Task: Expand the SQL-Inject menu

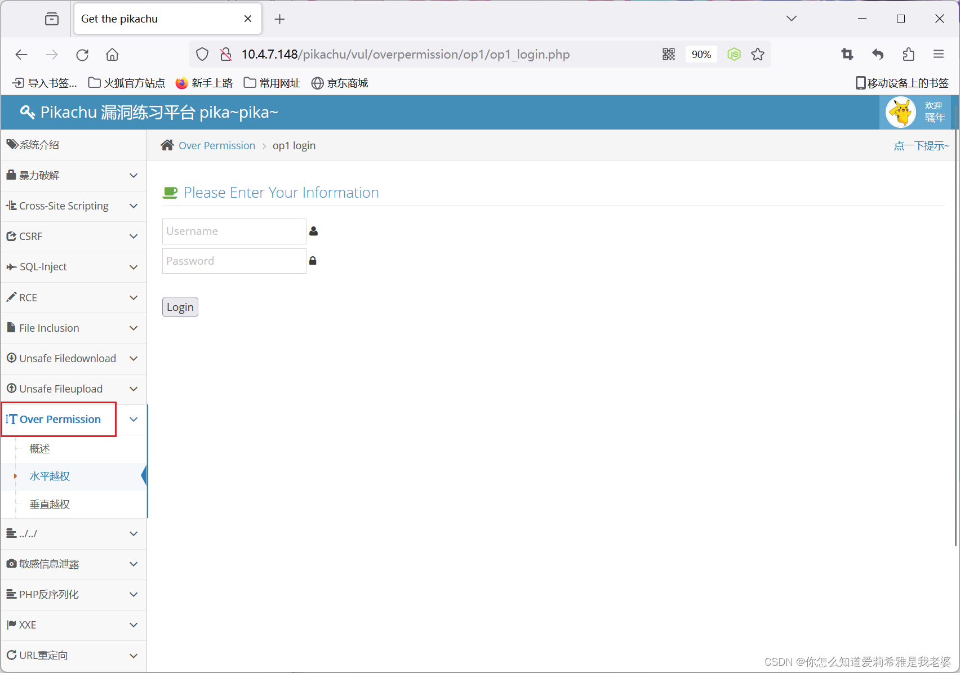Action: tap(74, 267)
